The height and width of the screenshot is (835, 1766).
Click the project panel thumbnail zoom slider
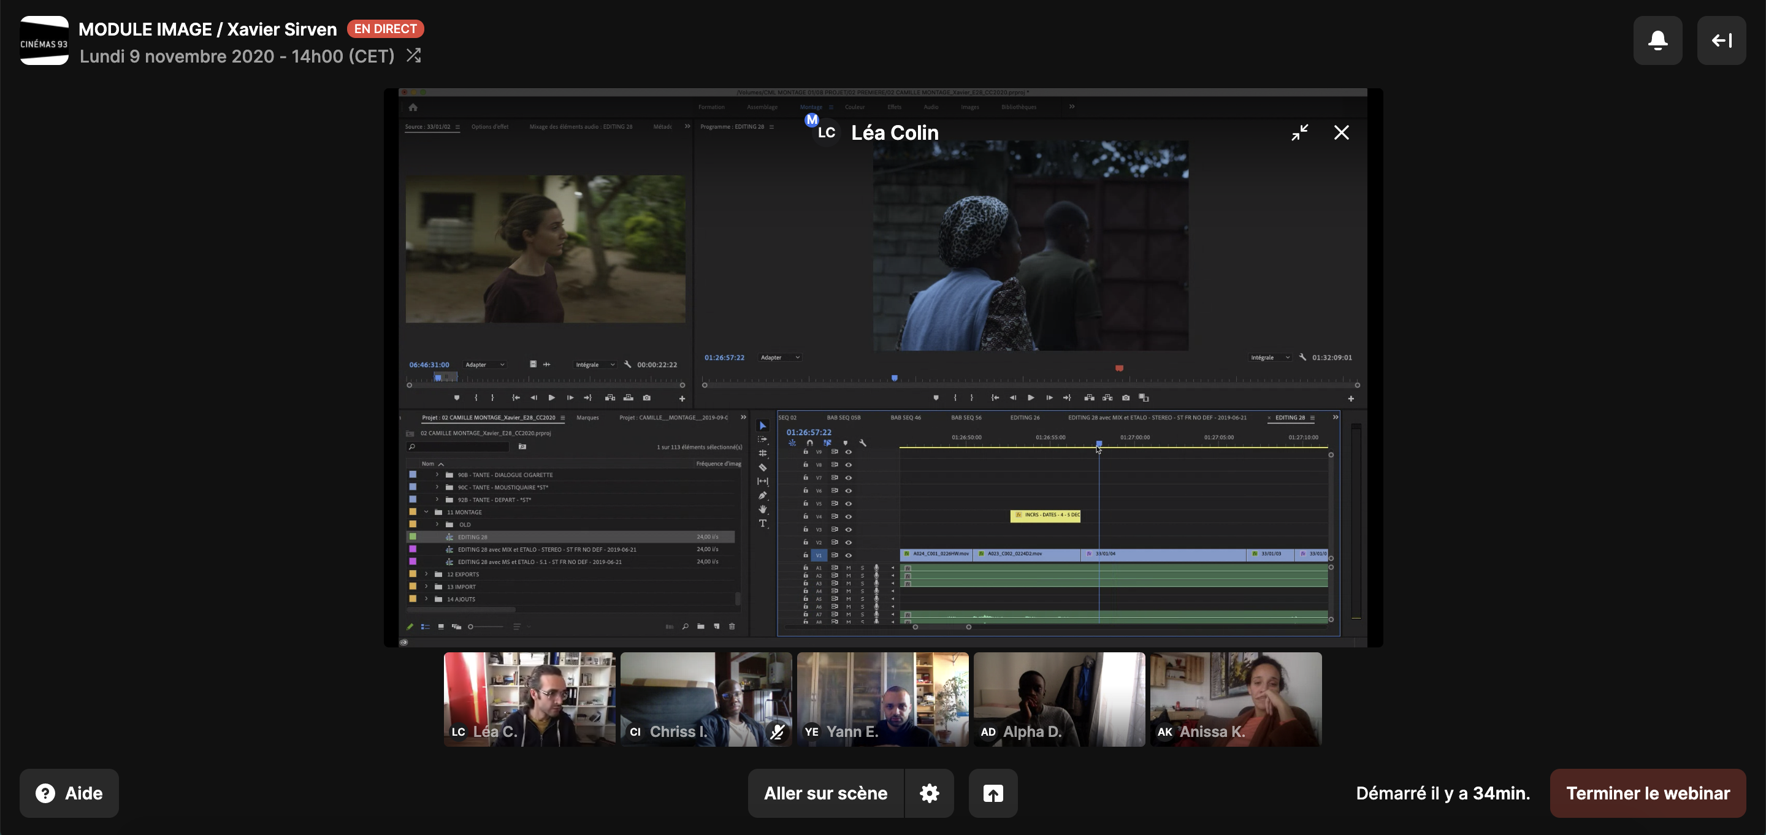coord(486,627)
